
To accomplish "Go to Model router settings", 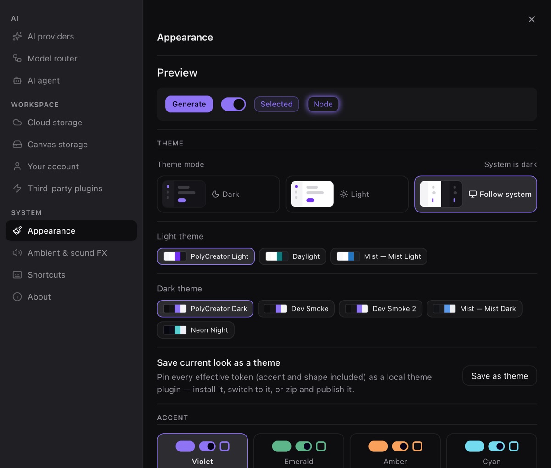I will pos(71,58).
